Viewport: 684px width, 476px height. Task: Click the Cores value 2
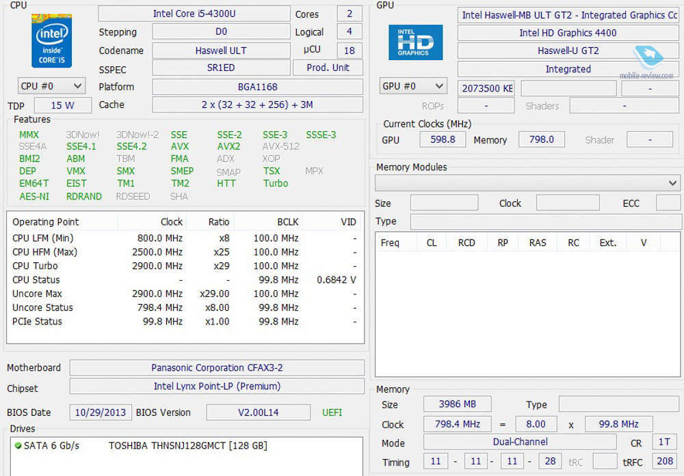click(x=350, y=14)
